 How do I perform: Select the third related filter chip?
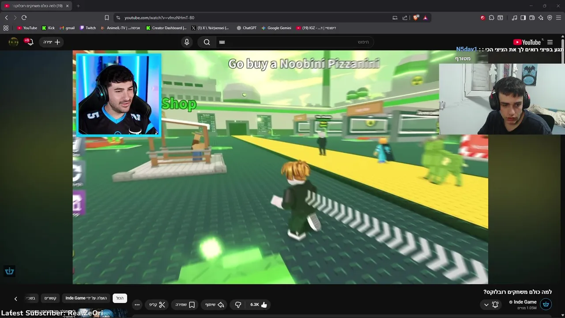[50, 298]
